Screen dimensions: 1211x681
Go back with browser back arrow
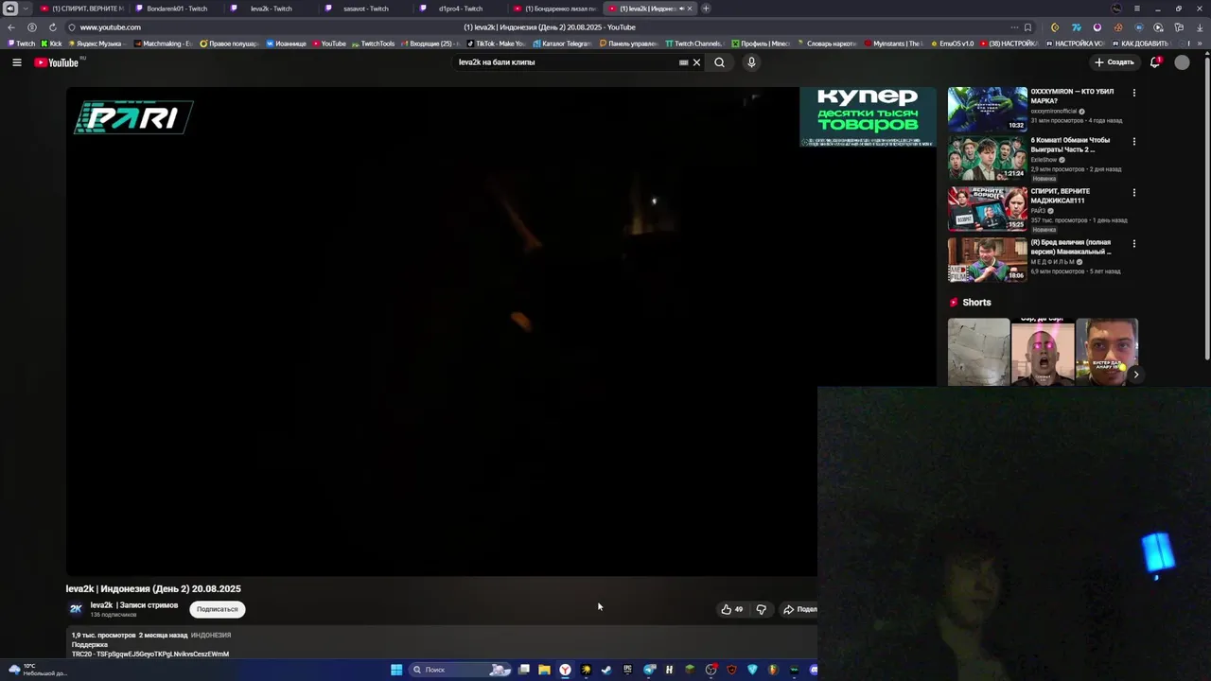pyautogui.click(x=11, y=27)
